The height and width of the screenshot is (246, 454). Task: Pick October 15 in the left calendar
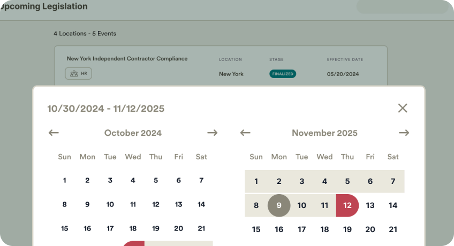65,229
